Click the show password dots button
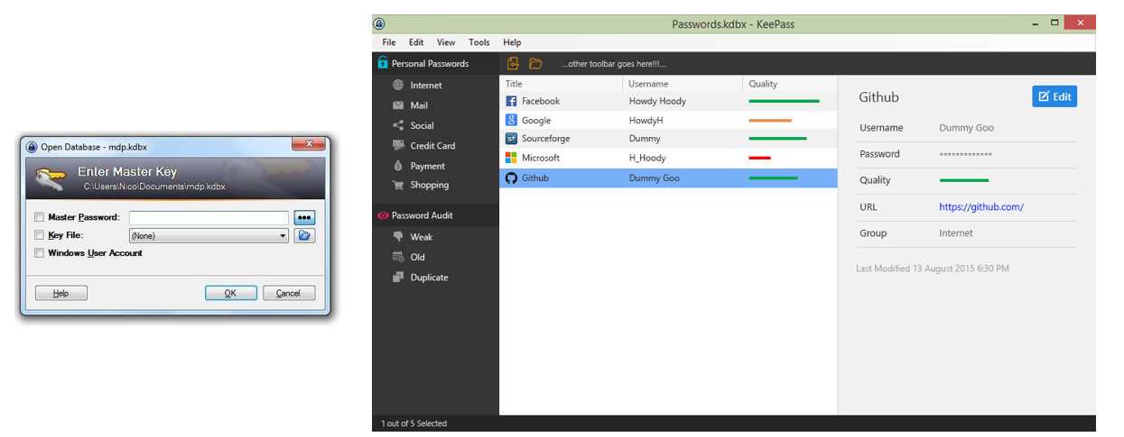 point(304,218)
